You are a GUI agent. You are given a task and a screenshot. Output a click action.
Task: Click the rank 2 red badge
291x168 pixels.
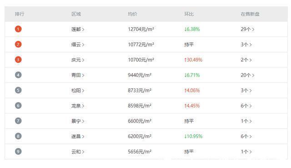18,44
